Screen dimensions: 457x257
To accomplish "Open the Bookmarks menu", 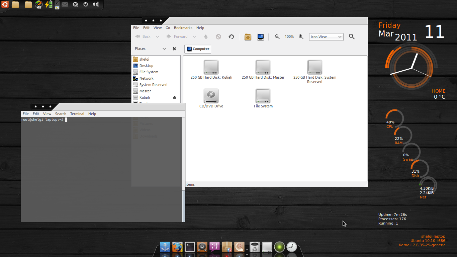I will click(x=183, y=28).
